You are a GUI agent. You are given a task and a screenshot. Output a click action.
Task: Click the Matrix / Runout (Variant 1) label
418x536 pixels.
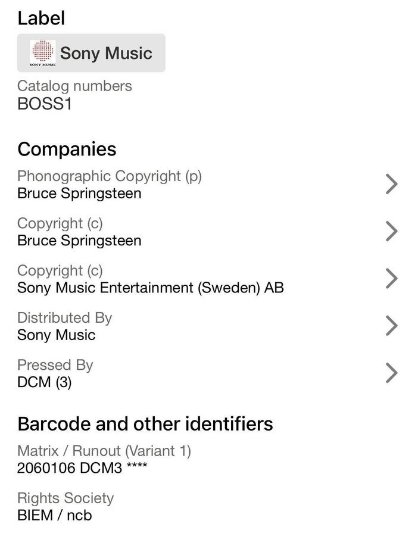104,451
